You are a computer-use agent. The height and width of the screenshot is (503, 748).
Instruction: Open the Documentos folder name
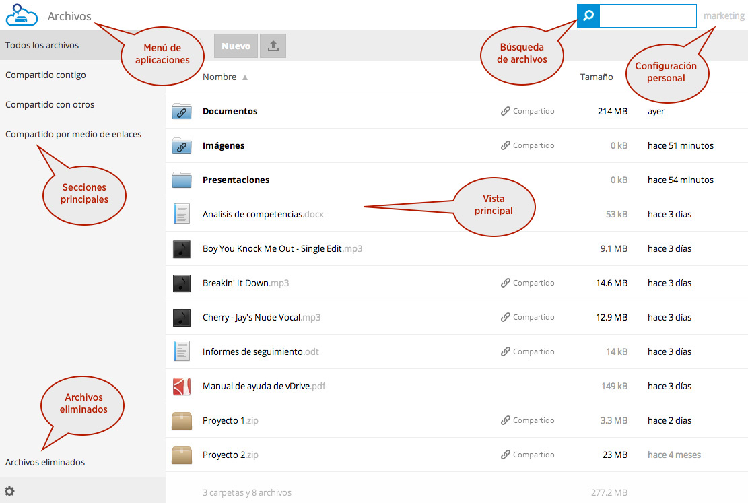pos(230,111)
